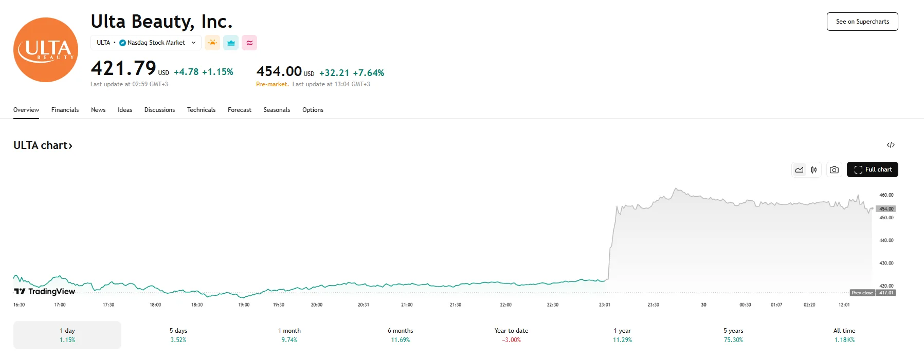Viewport: 924px width, 360px height.
Task: Switch to the Financials tab
Action: click(x=65, y=110)
